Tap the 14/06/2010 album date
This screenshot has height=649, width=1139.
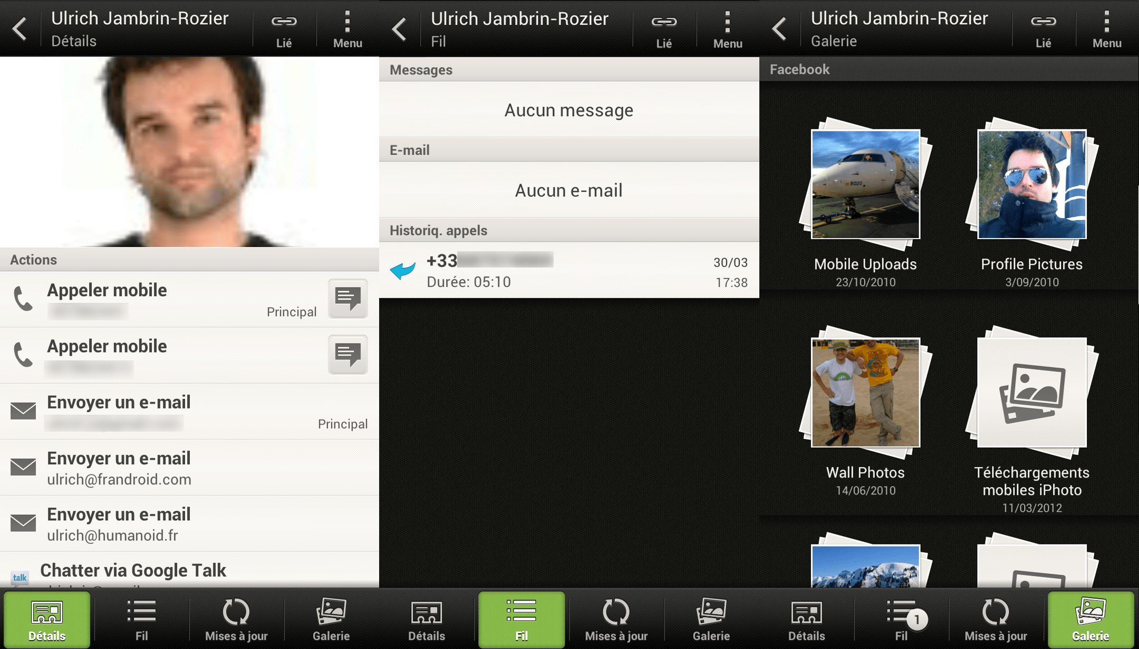[865, 491]
